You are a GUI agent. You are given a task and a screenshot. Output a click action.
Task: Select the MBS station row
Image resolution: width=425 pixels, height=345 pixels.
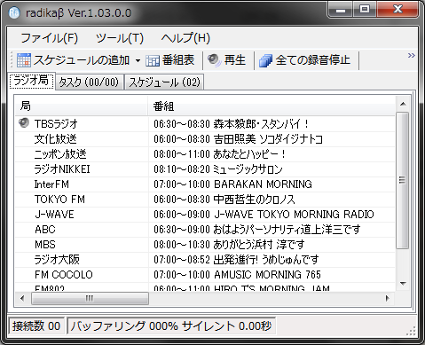205,245
